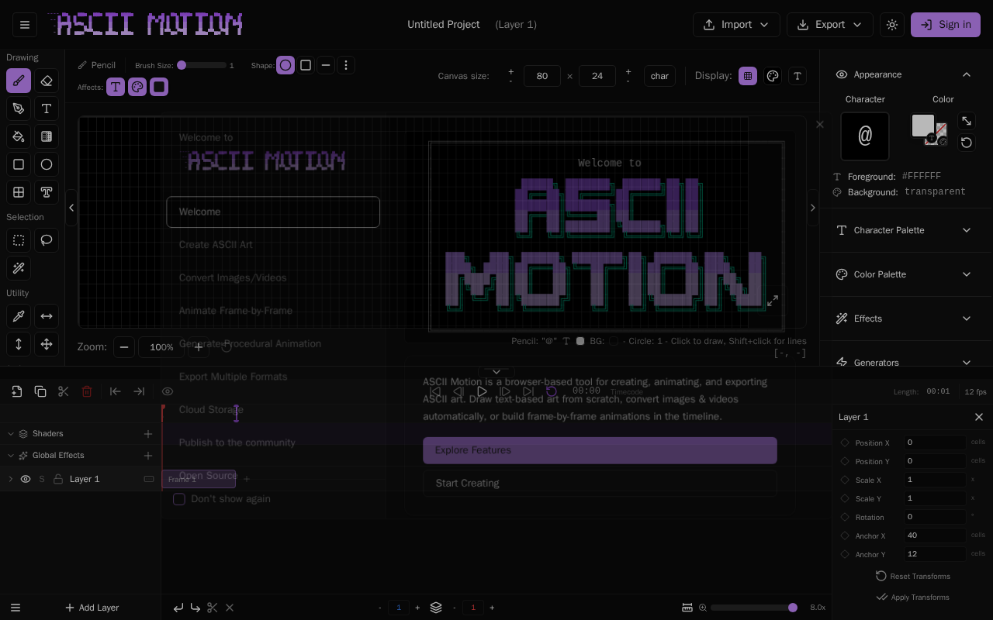The width and height of the screenshot is (993, 620).
Task: Click the Flip Horizontal utility icon
Action: [47, 316]
